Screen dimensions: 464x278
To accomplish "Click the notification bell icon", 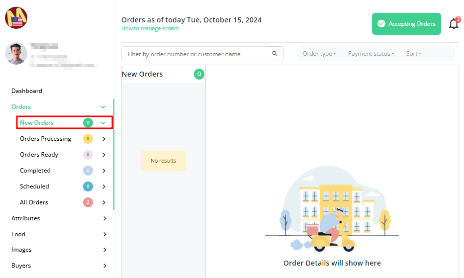I will click(x=454, y=24).
